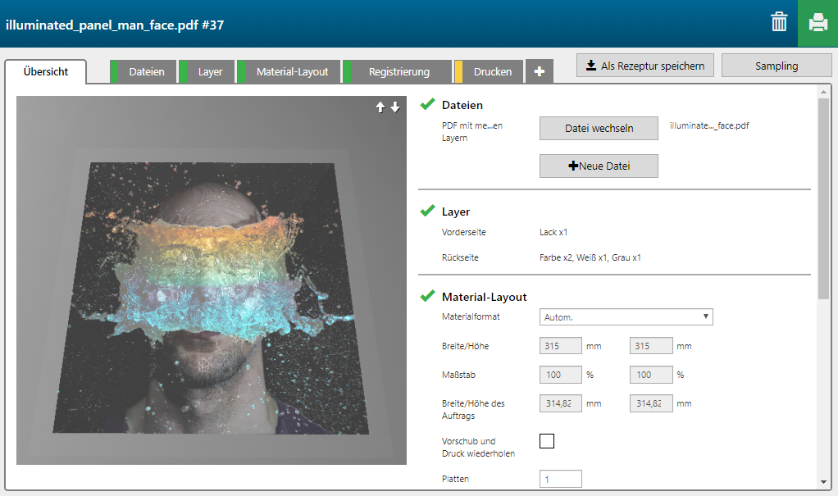Image resolution: width=838 pixels, height=496 pixels.
Task: Click the Platten input field
Action: click(x=561, y=479)
